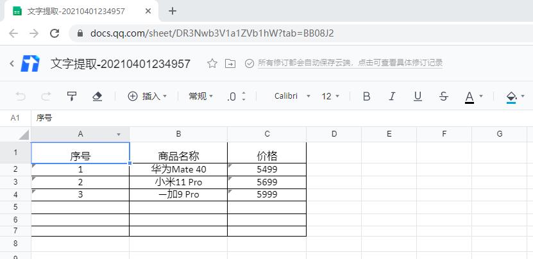Click the Undo arrow
This screenshot has width=533, height=259.
click(x=21, y=97)
